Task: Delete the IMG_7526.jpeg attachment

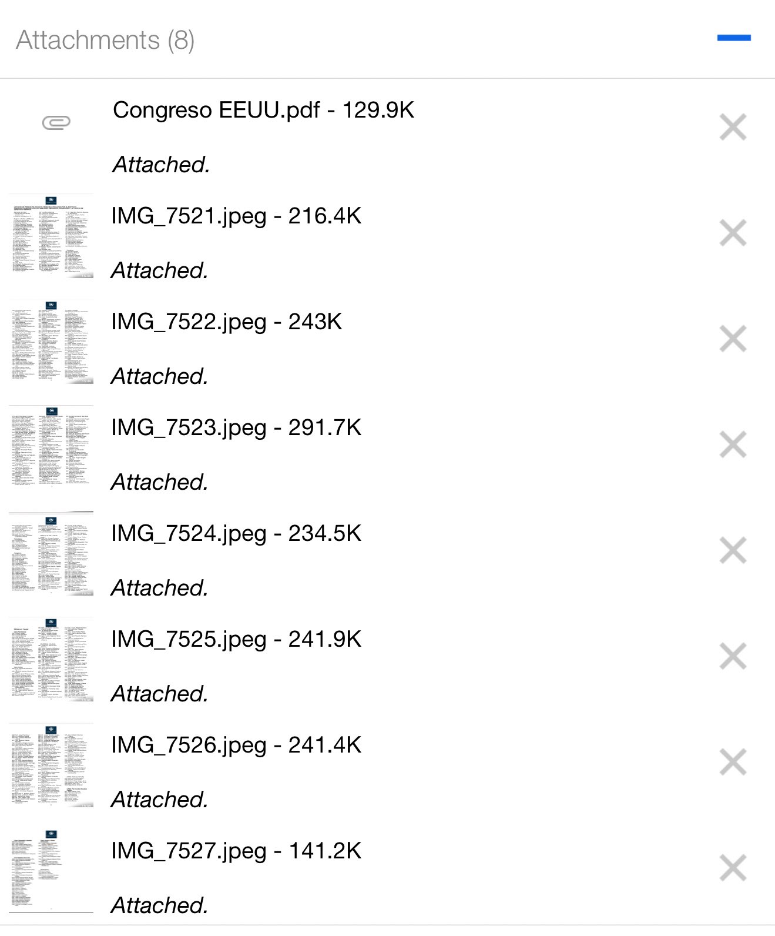Action: click(x=733, y=763)
